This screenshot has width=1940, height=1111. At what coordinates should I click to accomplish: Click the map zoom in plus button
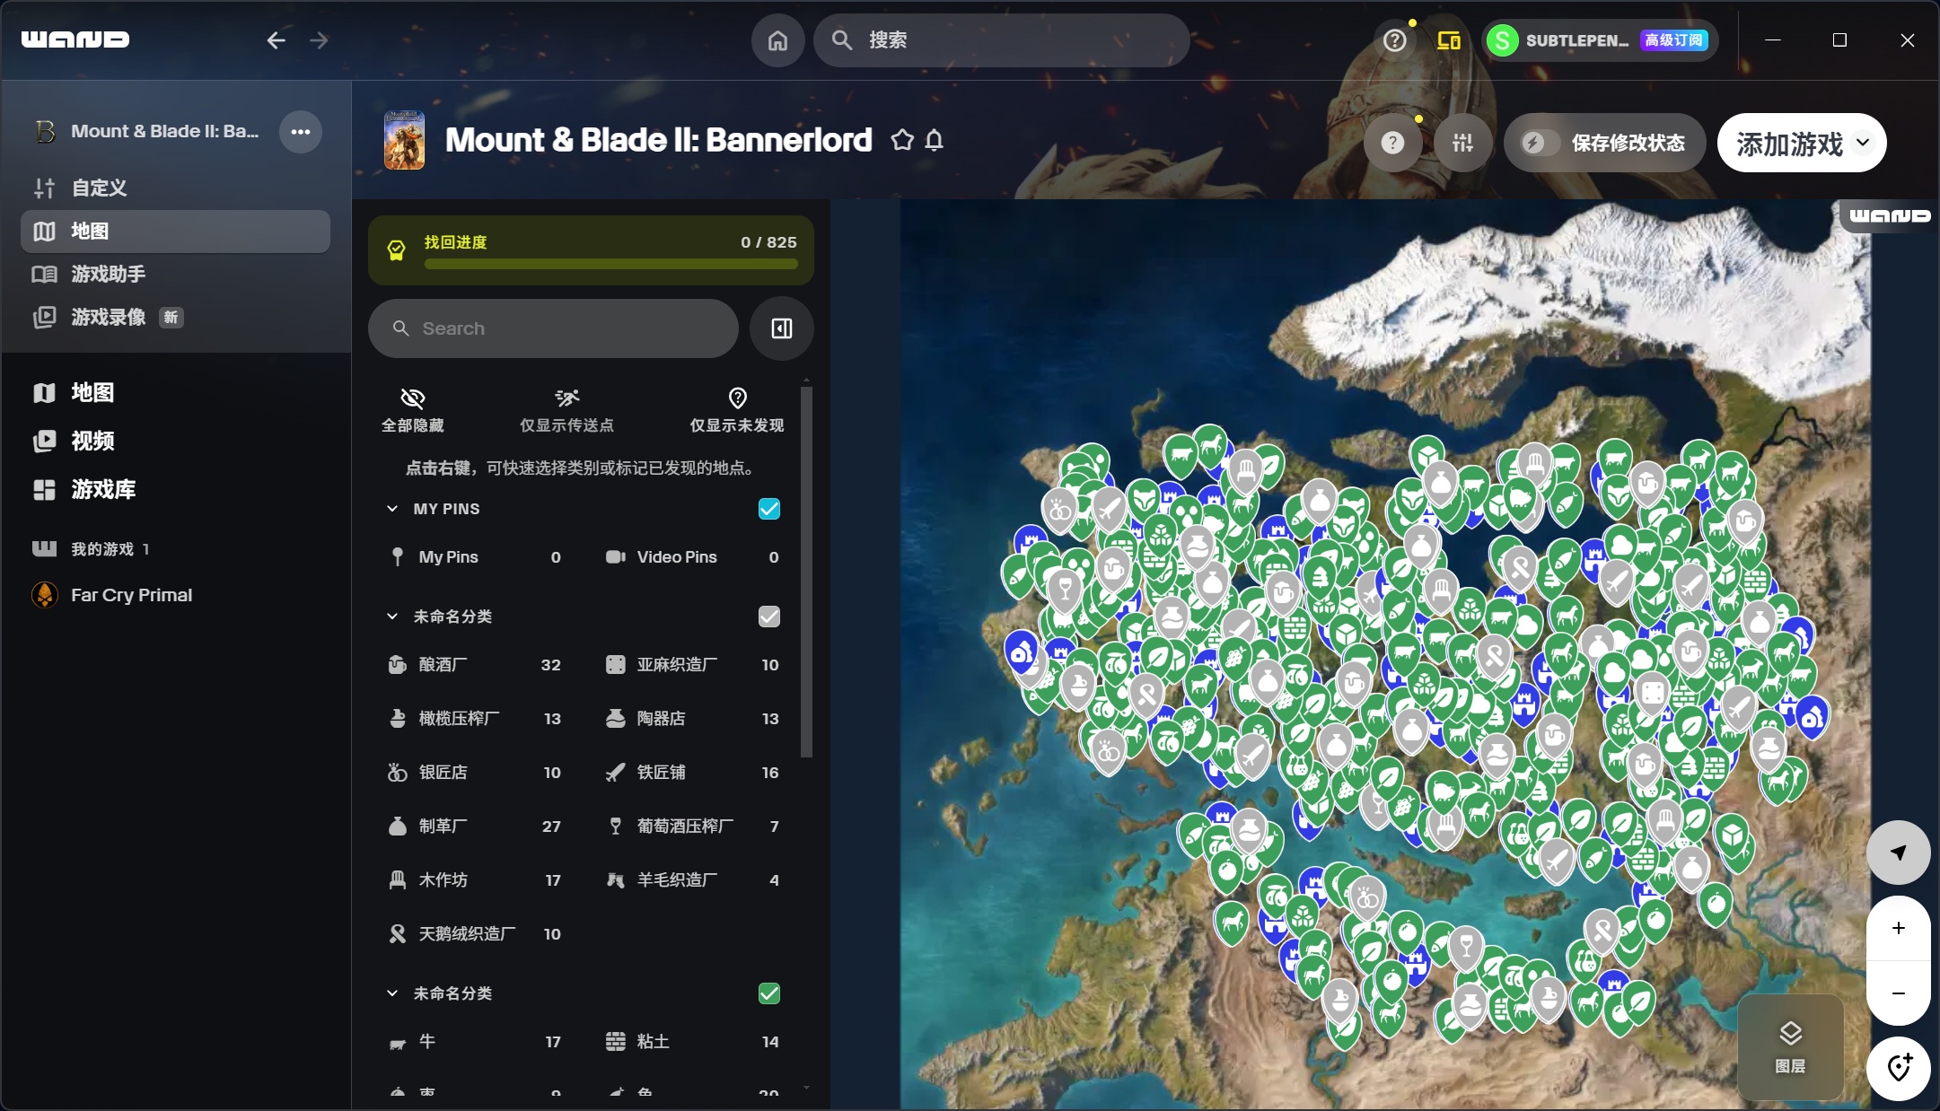pyautogui.click(x=1898, y=928)
